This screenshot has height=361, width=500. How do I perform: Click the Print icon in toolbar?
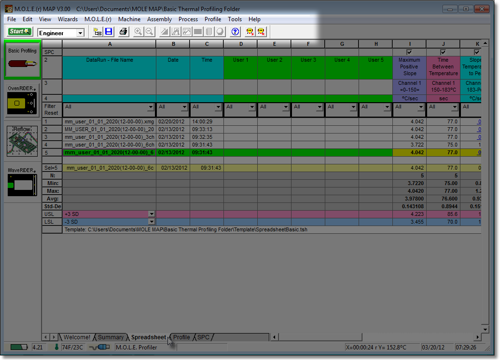point(123,32)
